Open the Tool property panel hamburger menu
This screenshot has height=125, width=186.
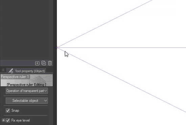(x=3, y=70)
